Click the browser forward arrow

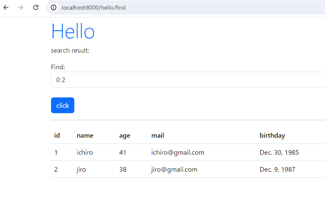(20, 7)
